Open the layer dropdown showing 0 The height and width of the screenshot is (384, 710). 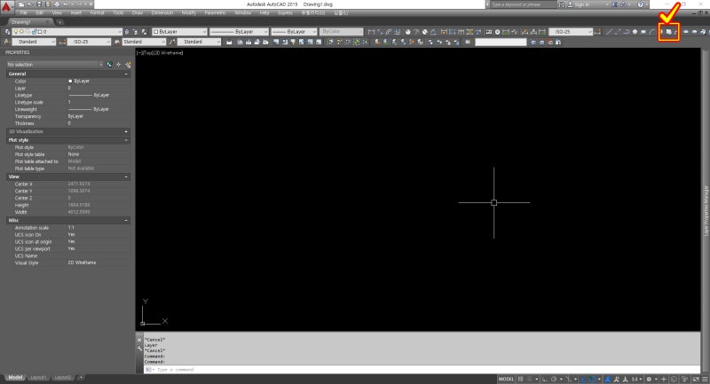point(67,32)
